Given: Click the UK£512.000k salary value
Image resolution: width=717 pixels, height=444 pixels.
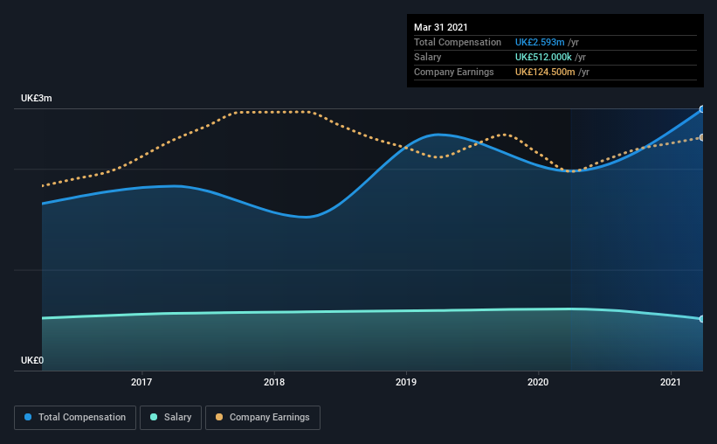Looking at the screenshot, I should pos(543,57).
